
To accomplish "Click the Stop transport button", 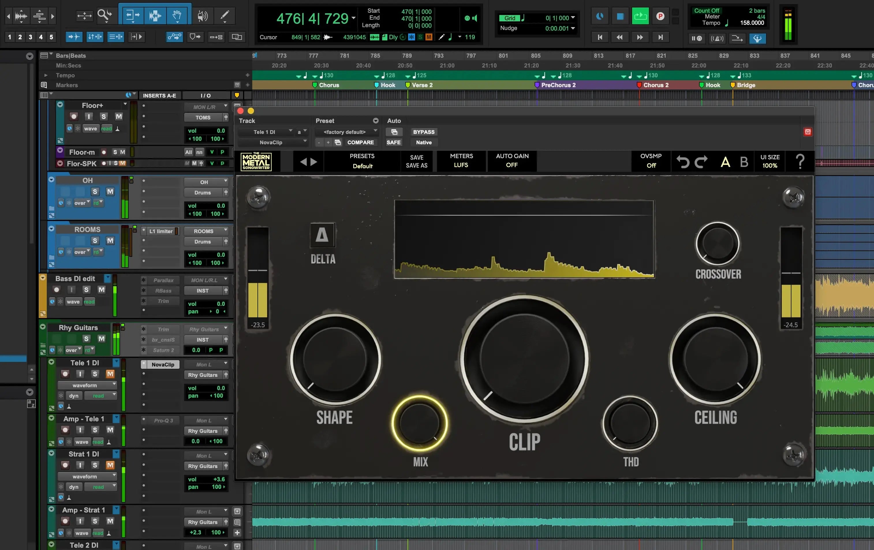I will pos(620,16).
